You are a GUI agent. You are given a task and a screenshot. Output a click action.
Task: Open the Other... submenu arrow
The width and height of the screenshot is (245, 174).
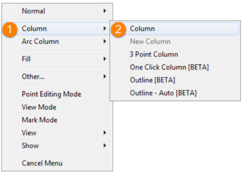(105, 76)
